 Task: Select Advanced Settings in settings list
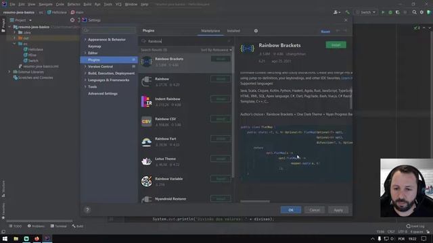(103, 94)
